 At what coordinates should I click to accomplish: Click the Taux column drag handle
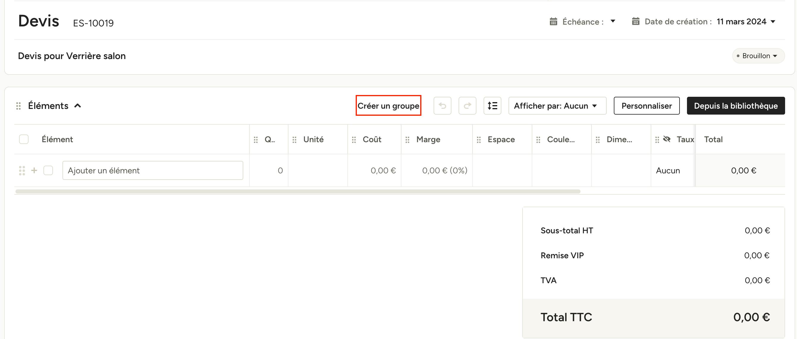[x=657, y=140]
